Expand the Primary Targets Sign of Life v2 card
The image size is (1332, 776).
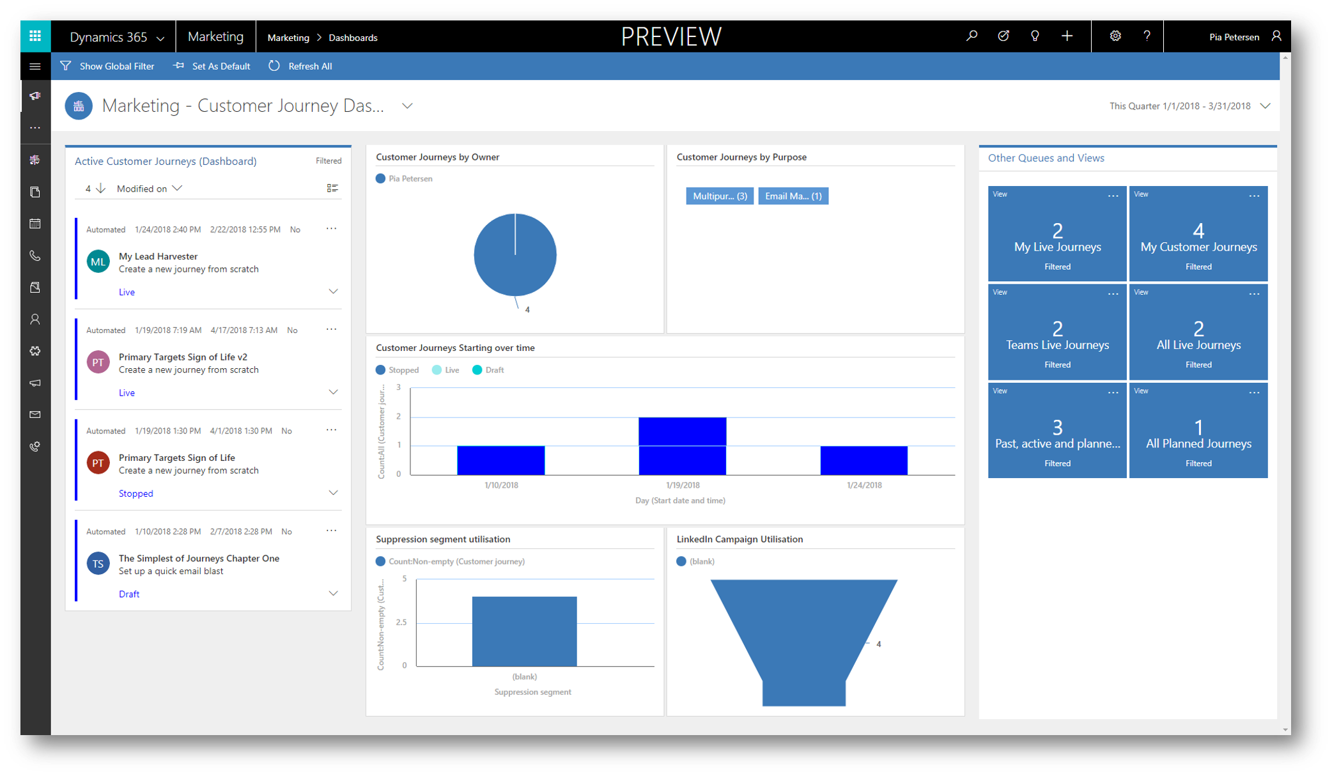[x=333, y=392]
